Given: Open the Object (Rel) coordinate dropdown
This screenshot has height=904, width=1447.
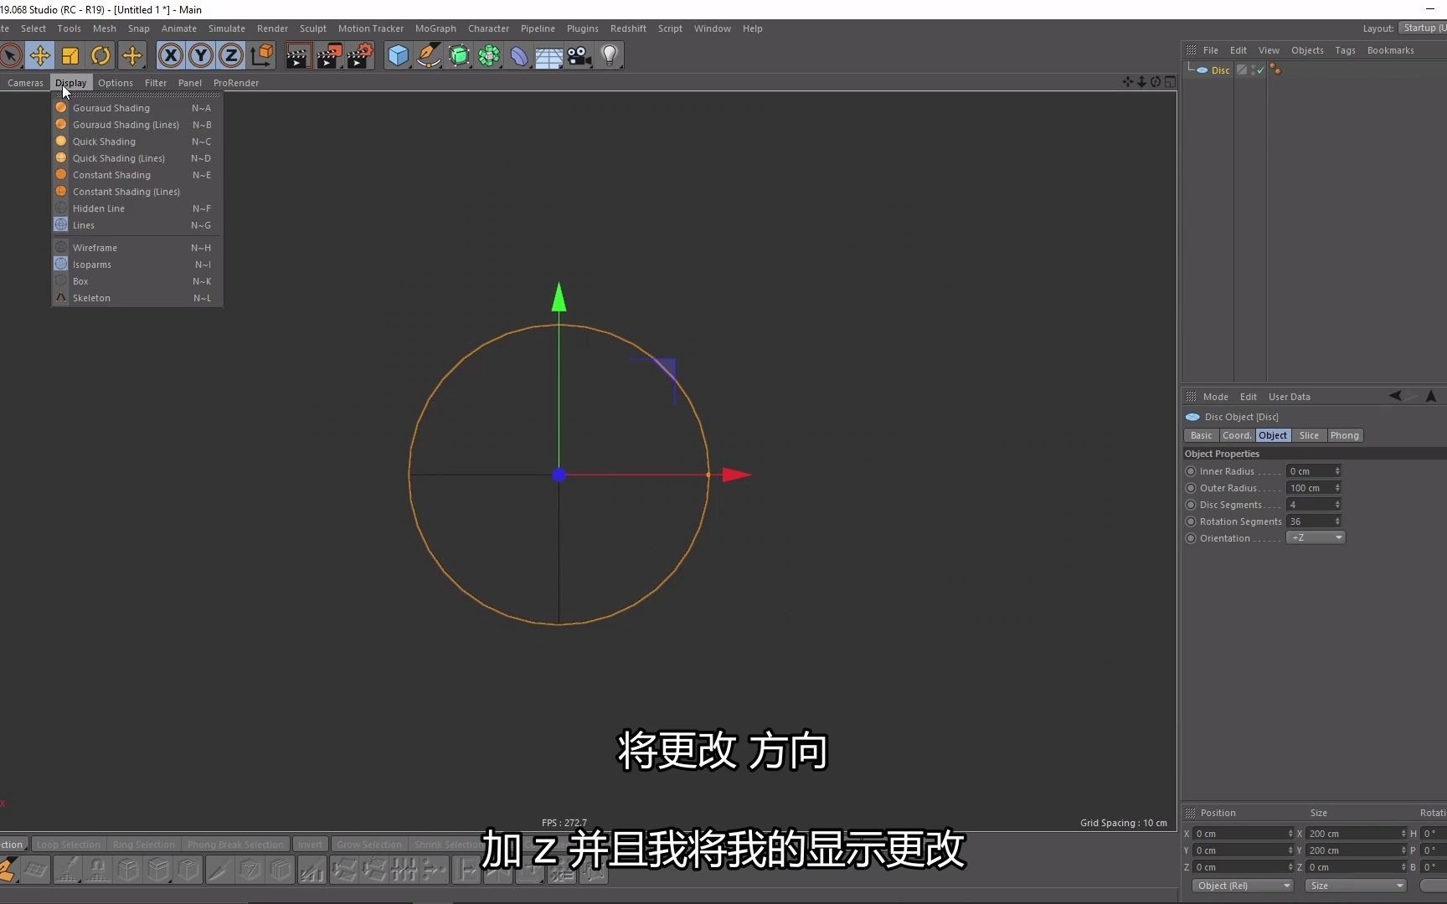Looking at the screenshot, I should pyautogui.click(x=1243, y=886).
